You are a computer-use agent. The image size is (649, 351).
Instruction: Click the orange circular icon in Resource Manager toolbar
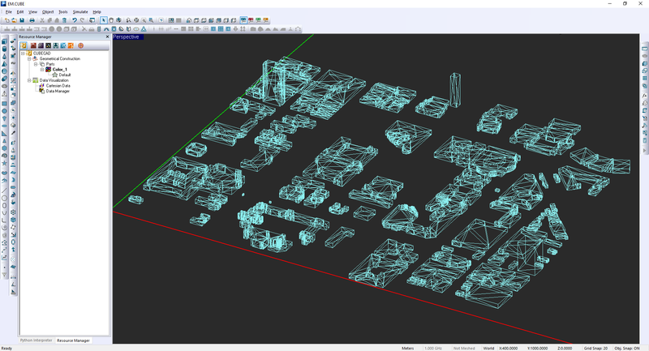pos(80,45)
